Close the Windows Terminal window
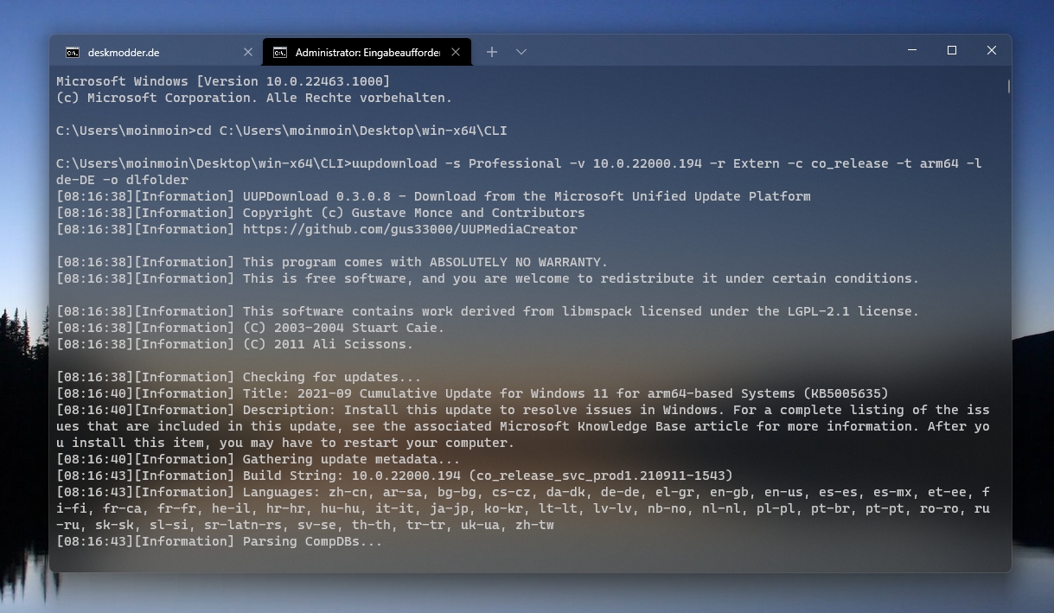1054x613 pixels. click(x=992, y=51)
